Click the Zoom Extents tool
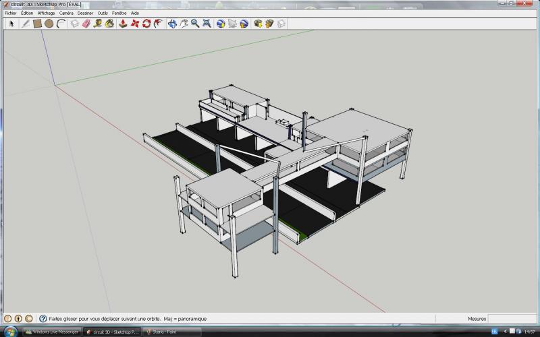 [x=207, y=24]
